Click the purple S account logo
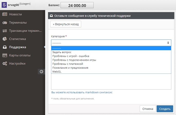The height and width of the screenshot is (115, 176). 4,5
